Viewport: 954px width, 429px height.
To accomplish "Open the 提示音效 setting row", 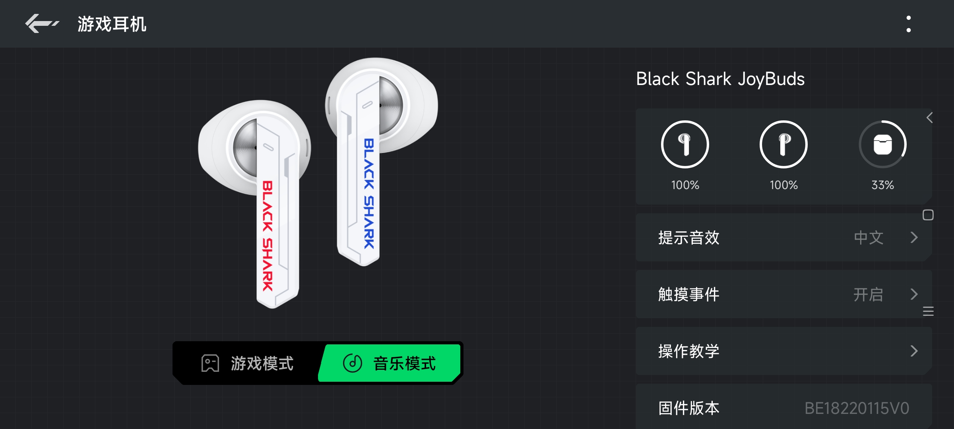I will pos(783,238).
